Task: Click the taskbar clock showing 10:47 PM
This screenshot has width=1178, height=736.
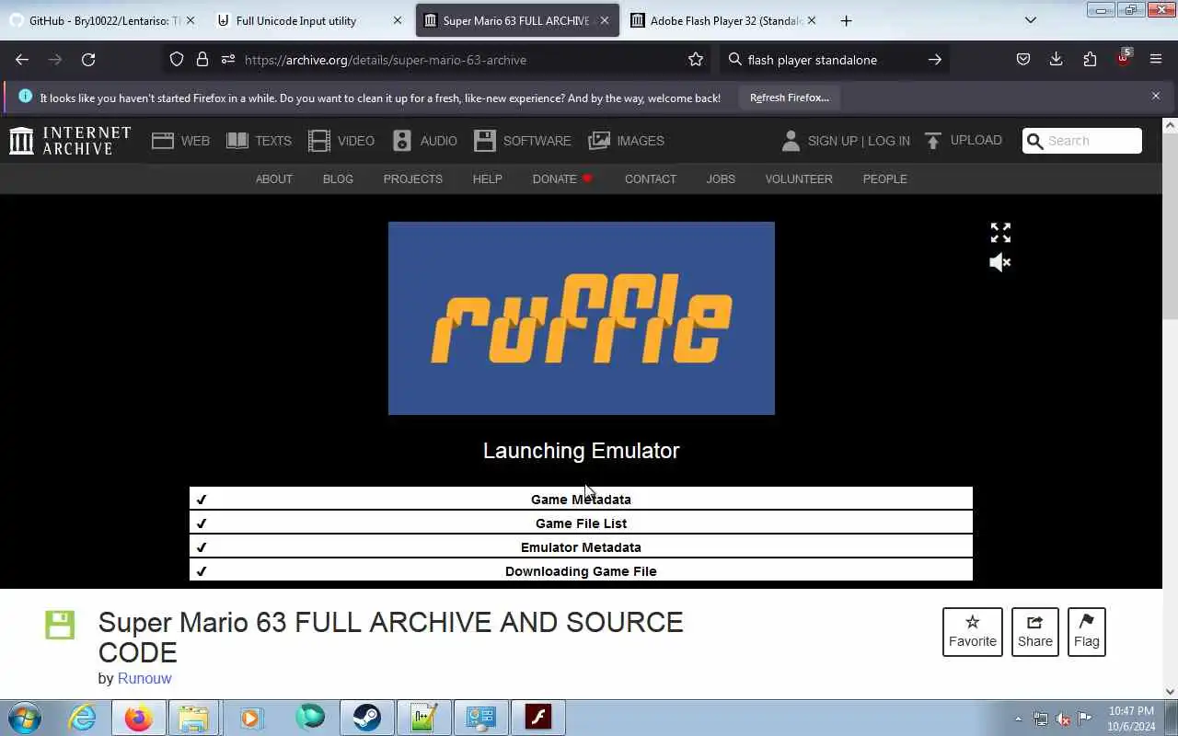Action: [1132, 719]
